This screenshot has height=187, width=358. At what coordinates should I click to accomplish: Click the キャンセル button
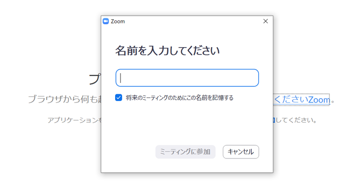coord(240,152)
